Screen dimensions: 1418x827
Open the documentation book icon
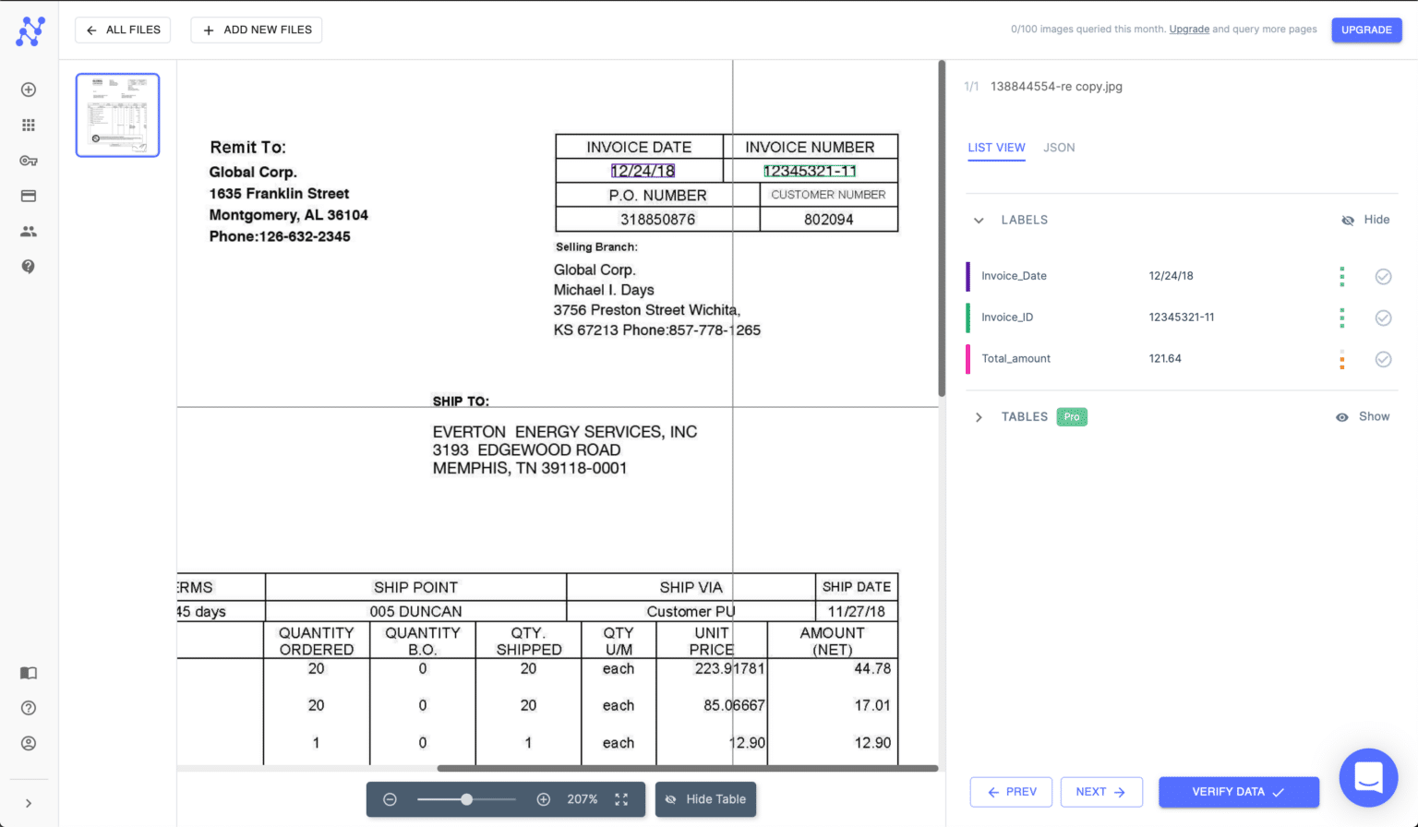[x=28, y=673]
